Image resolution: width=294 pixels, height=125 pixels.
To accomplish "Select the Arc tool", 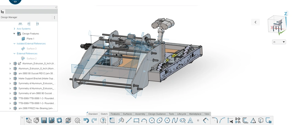I will point(144,120).
